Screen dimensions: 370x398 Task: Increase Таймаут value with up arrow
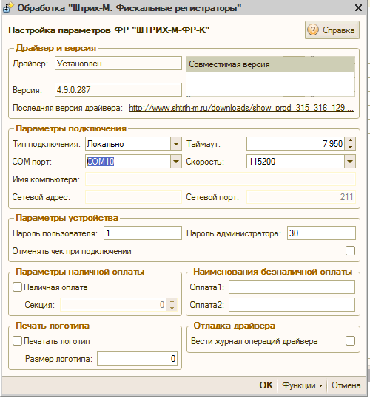pos(351,140)
